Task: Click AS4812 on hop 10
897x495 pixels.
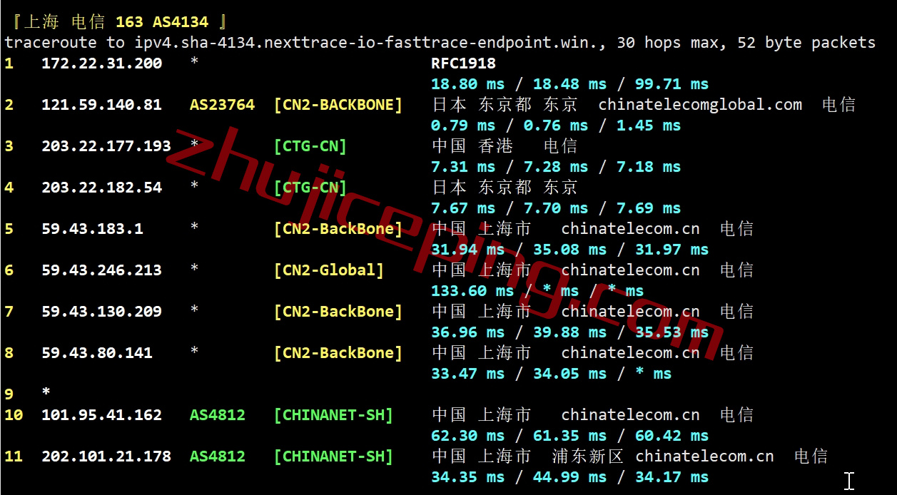Action: click(218, 415)
